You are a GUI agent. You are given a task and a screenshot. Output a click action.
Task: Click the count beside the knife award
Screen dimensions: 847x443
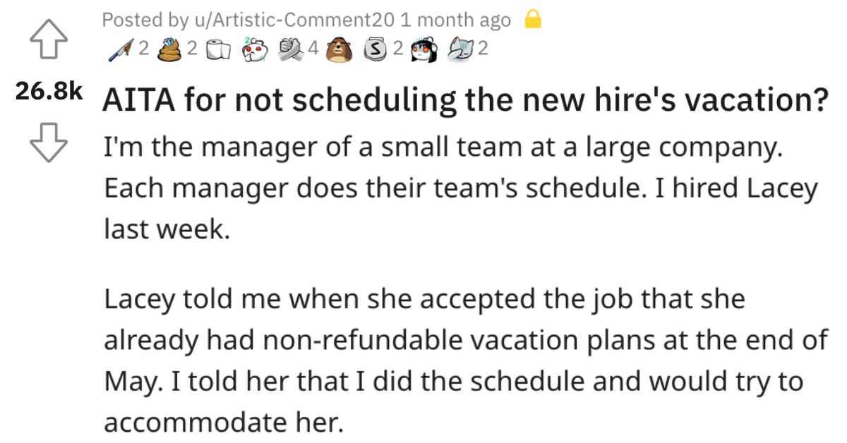point(143,50)
